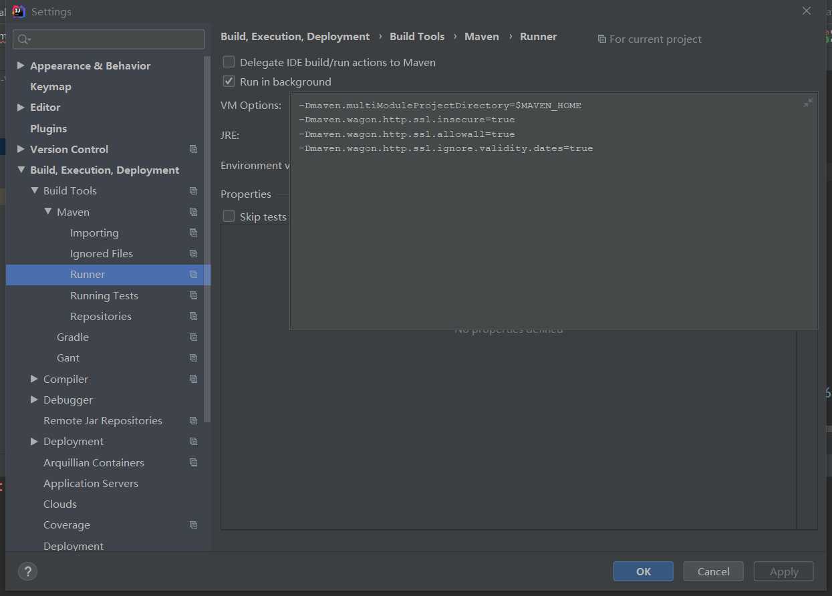832x596 pixels.
Task: Open Gant settings
Action: pyautogui.click(x=68, y=357)
